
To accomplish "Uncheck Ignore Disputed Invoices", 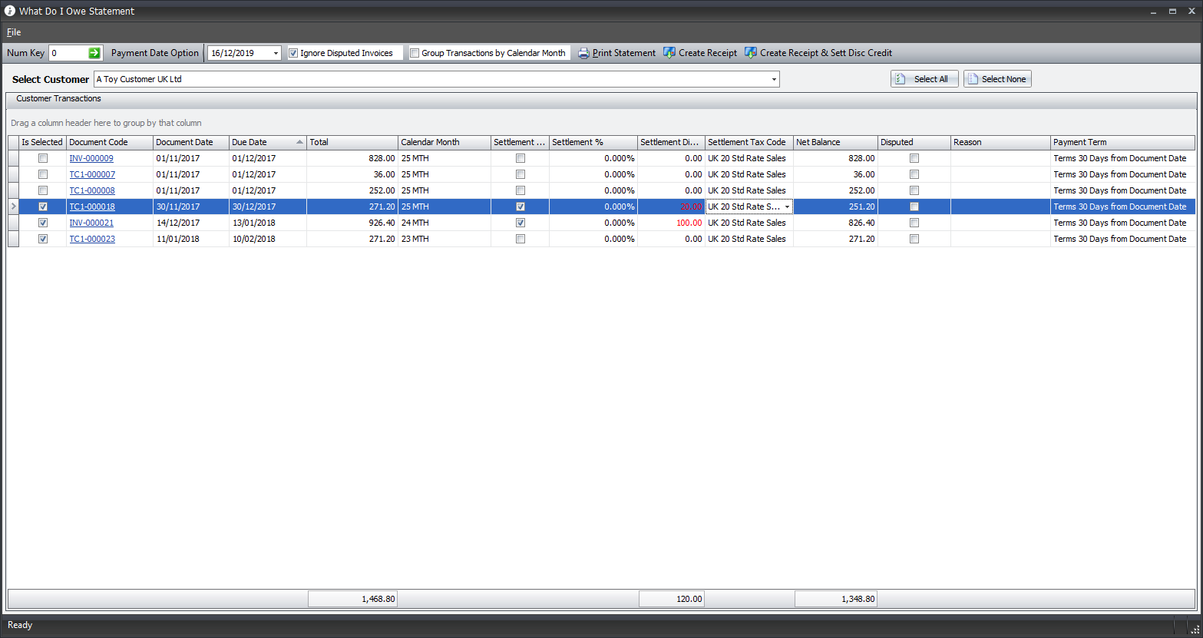I will tap(293, 53).
